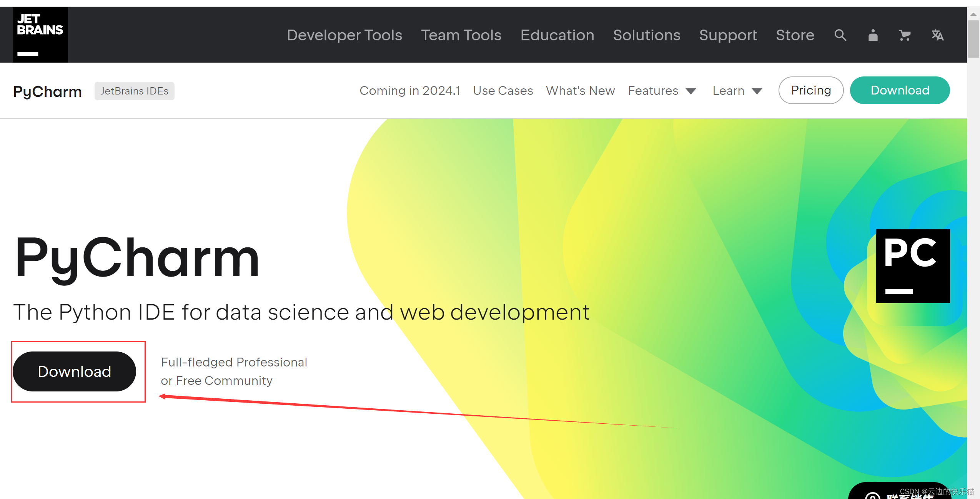Open the Education menu
980x499 pixels.
pyautogui.click(x=557, y=35)
